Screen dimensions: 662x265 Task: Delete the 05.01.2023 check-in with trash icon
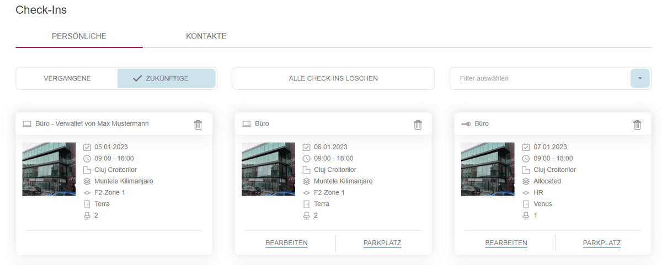pyautogui.click(x=198, y=125)
